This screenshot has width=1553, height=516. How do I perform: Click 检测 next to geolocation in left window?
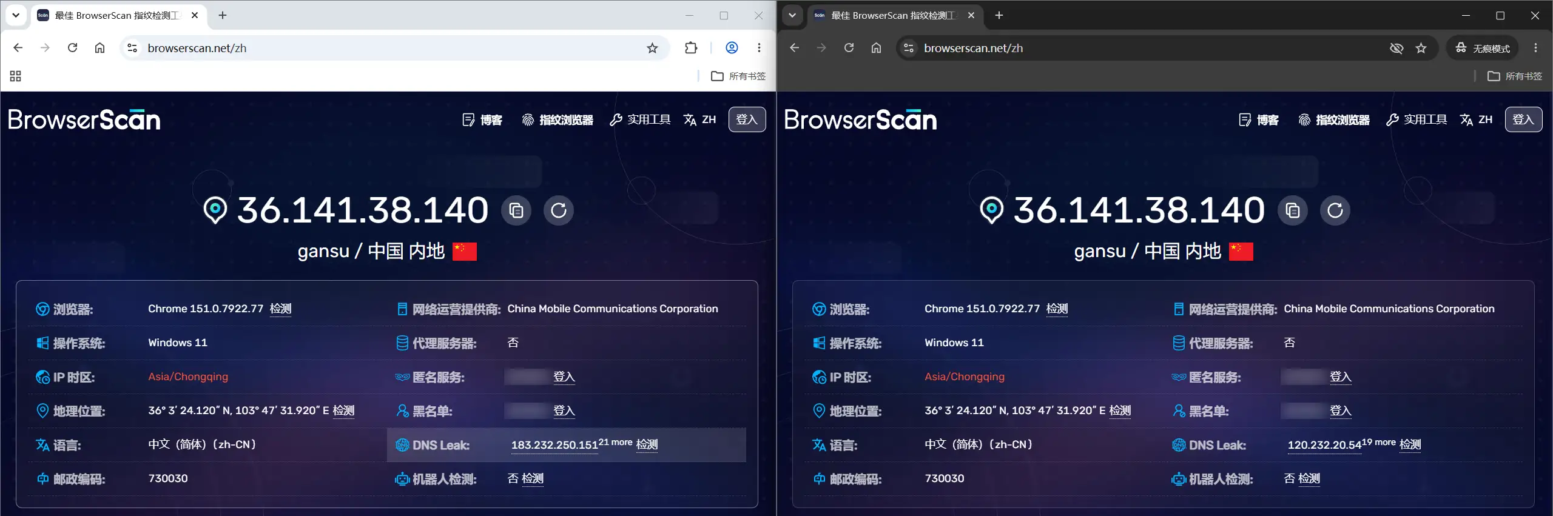(x=344, y=410)
